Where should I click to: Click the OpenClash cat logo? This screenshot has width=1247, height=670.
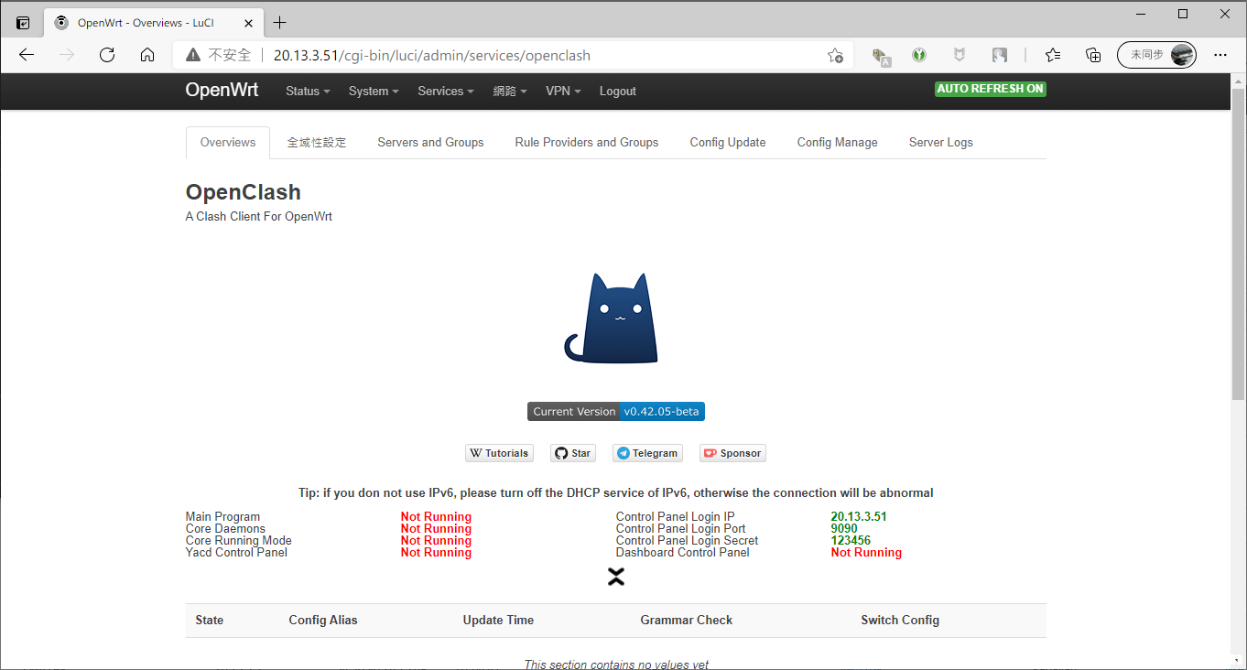tap(612, 319)
